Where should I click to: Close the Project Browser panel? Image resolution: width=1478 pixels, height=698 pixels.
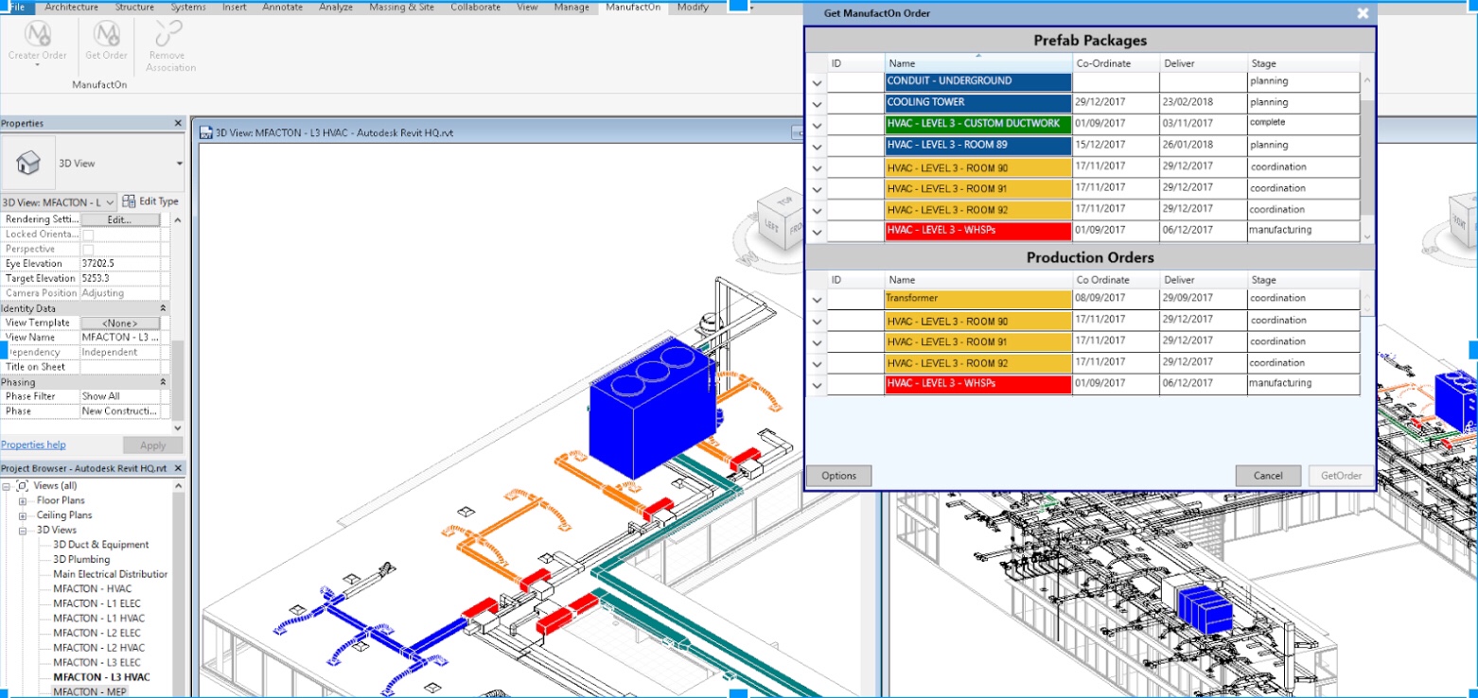coord(178,468)
